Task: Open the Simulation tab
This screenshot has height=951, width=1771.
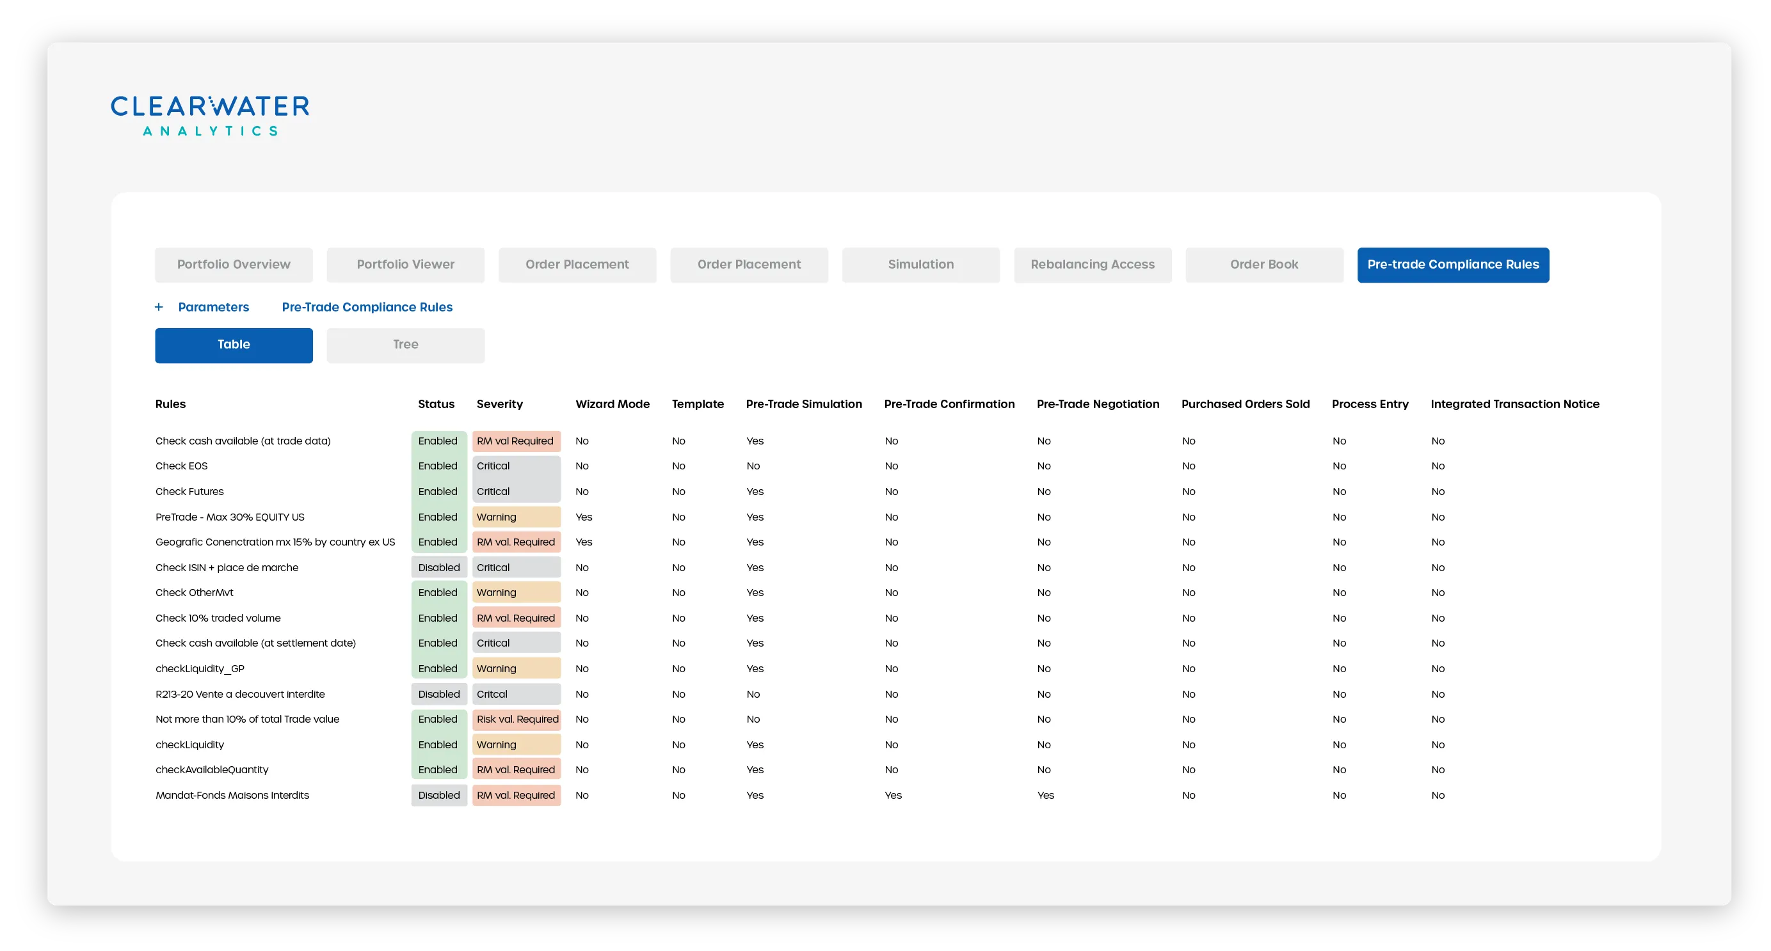Action: pyautogui.click(x=920, y=265)
